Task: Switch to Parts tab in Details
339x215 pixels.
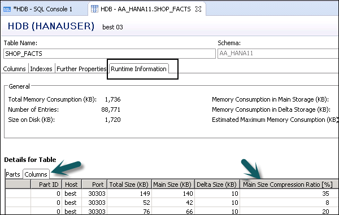Action: [x=13, y=174]
